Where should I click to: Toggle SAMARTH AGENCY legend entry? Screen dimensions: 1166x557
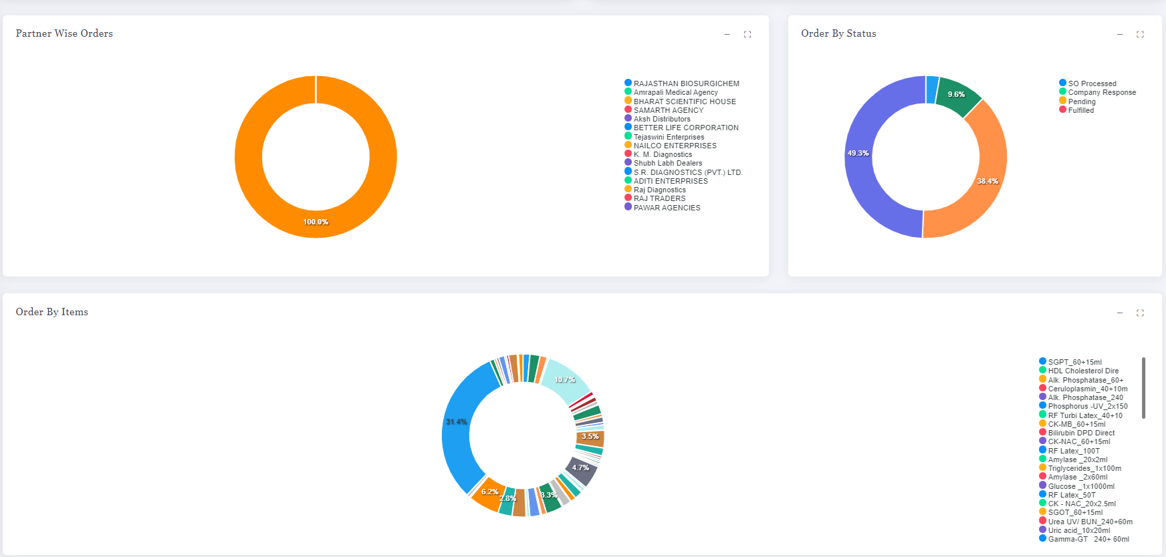pyautogui.click(x=664, y=110)
